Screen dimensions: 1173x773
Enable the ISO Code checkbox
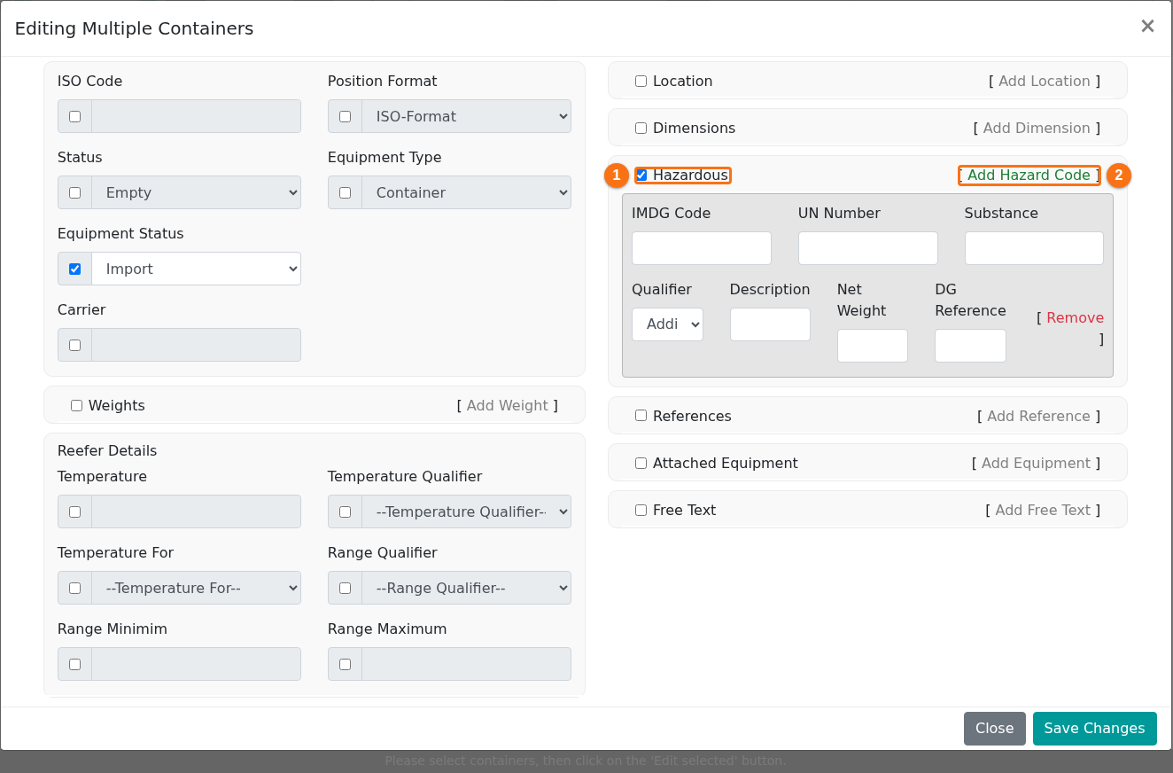pos(74,116)
